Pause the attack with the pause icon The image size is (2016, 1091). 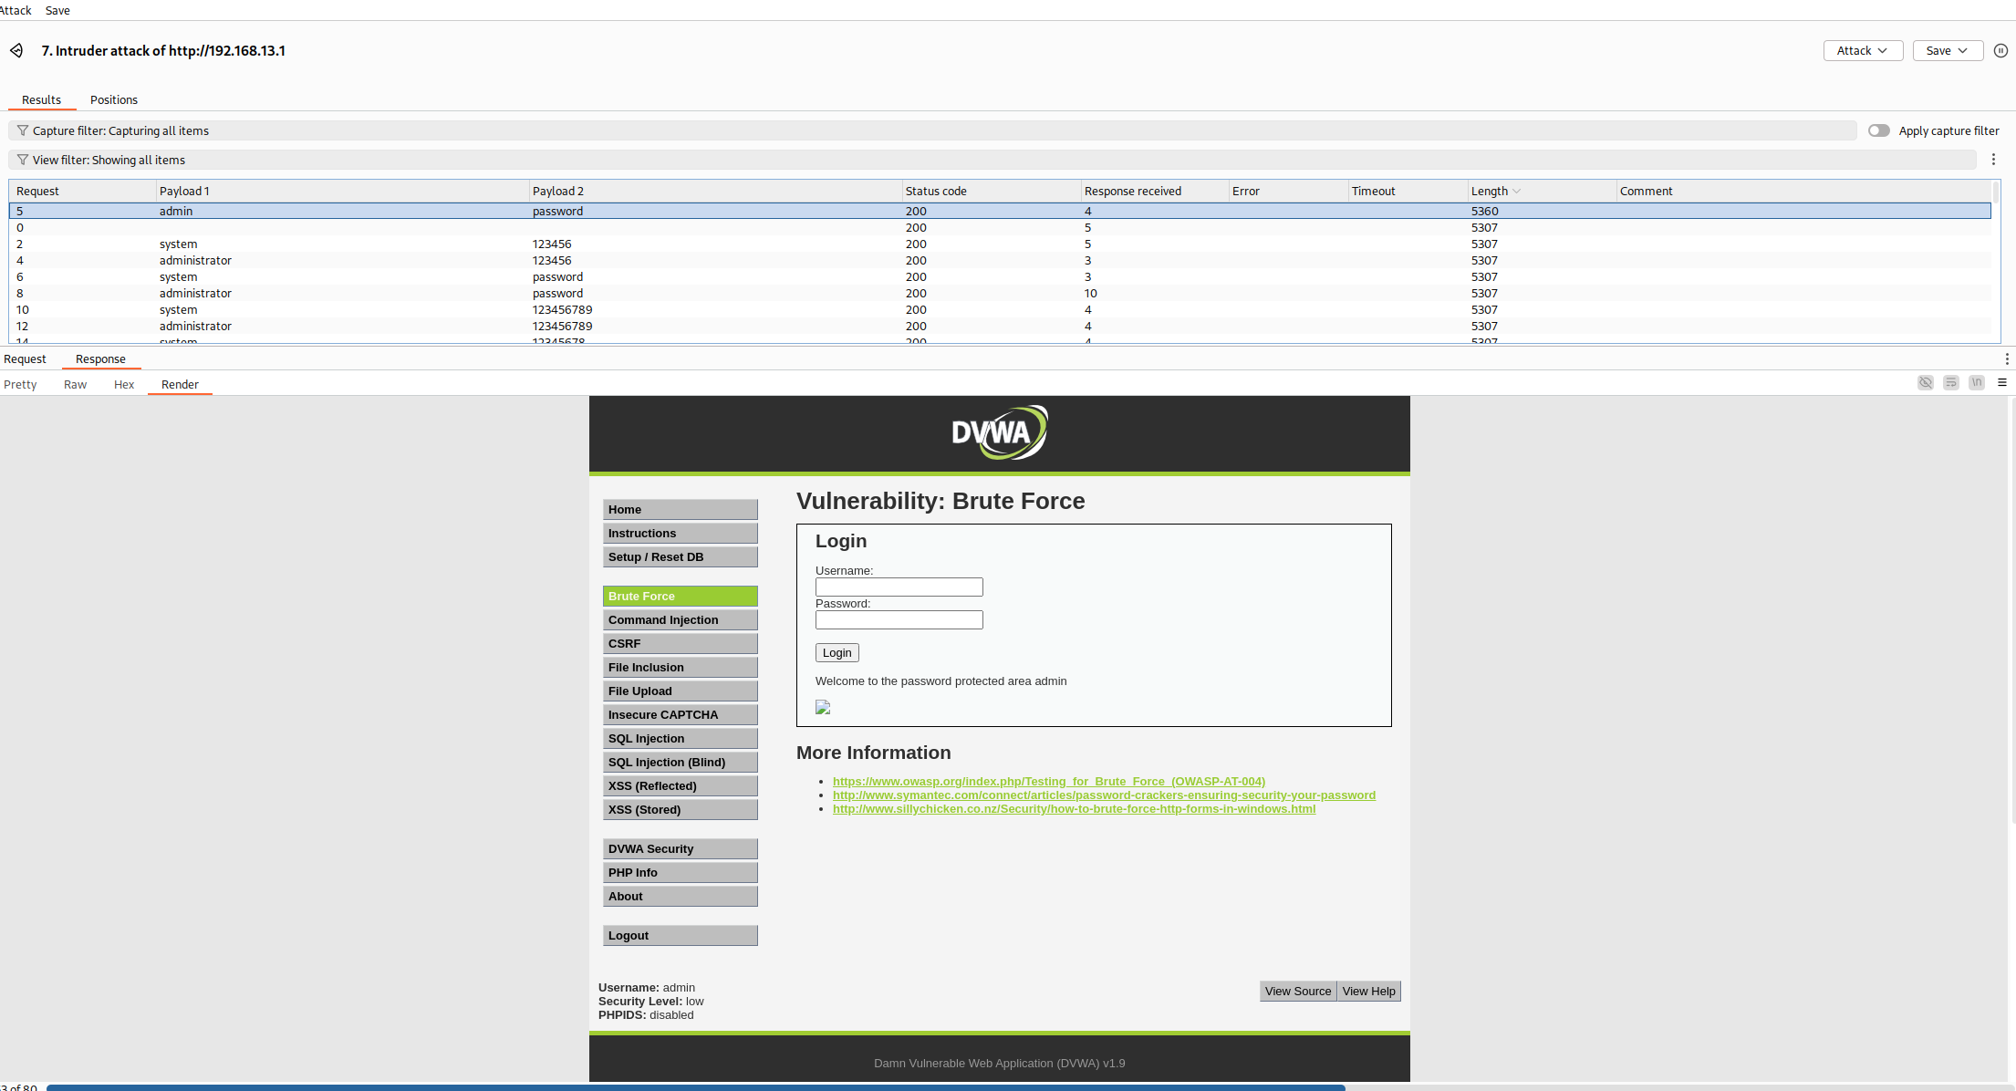point(2000,50)
